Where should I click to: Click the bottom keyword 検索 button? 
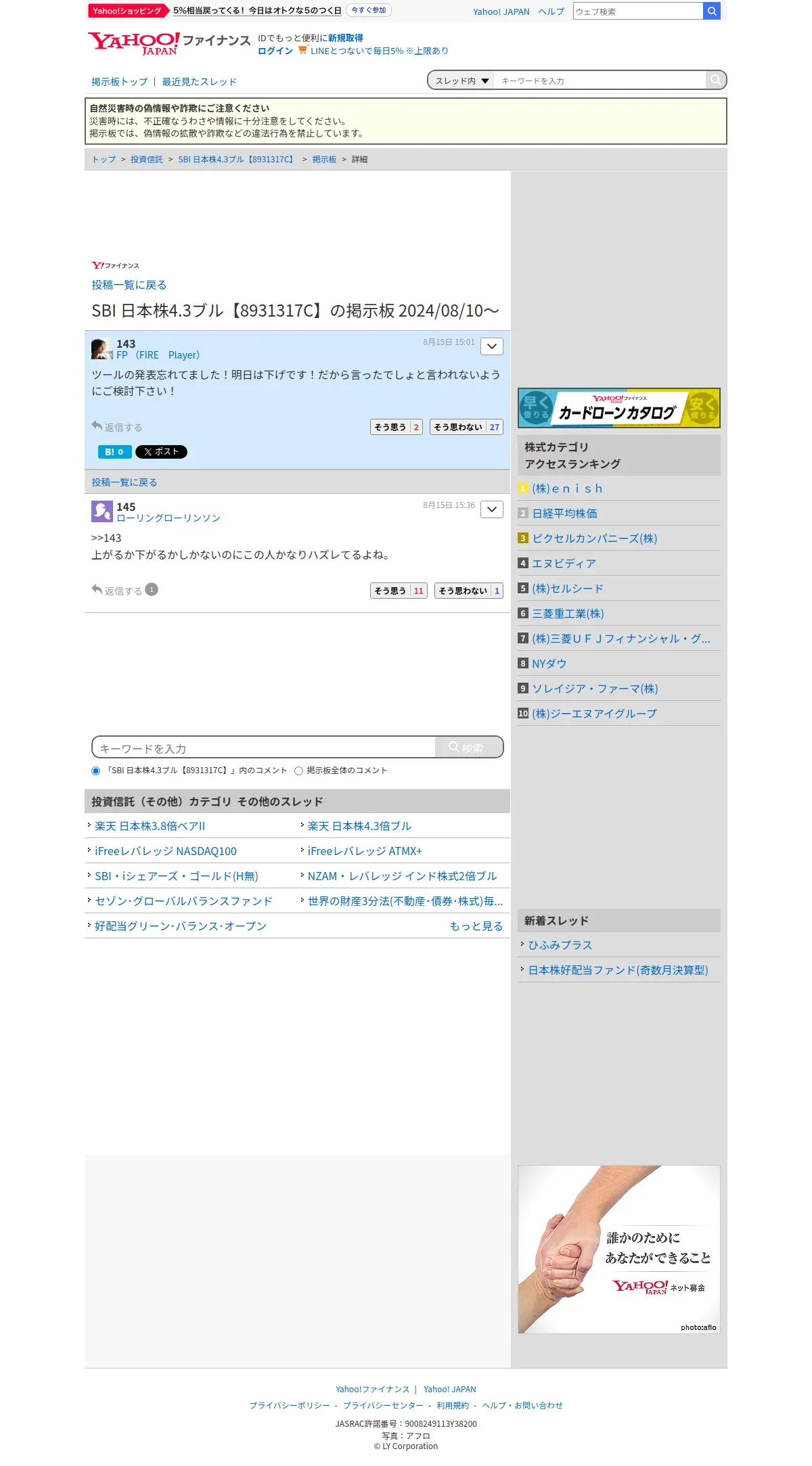coord(468,747)
